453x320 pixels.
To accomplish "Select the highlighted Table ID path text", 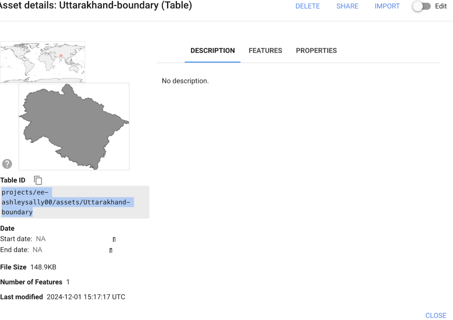I will pyautogui.click(x=67, y=202).
